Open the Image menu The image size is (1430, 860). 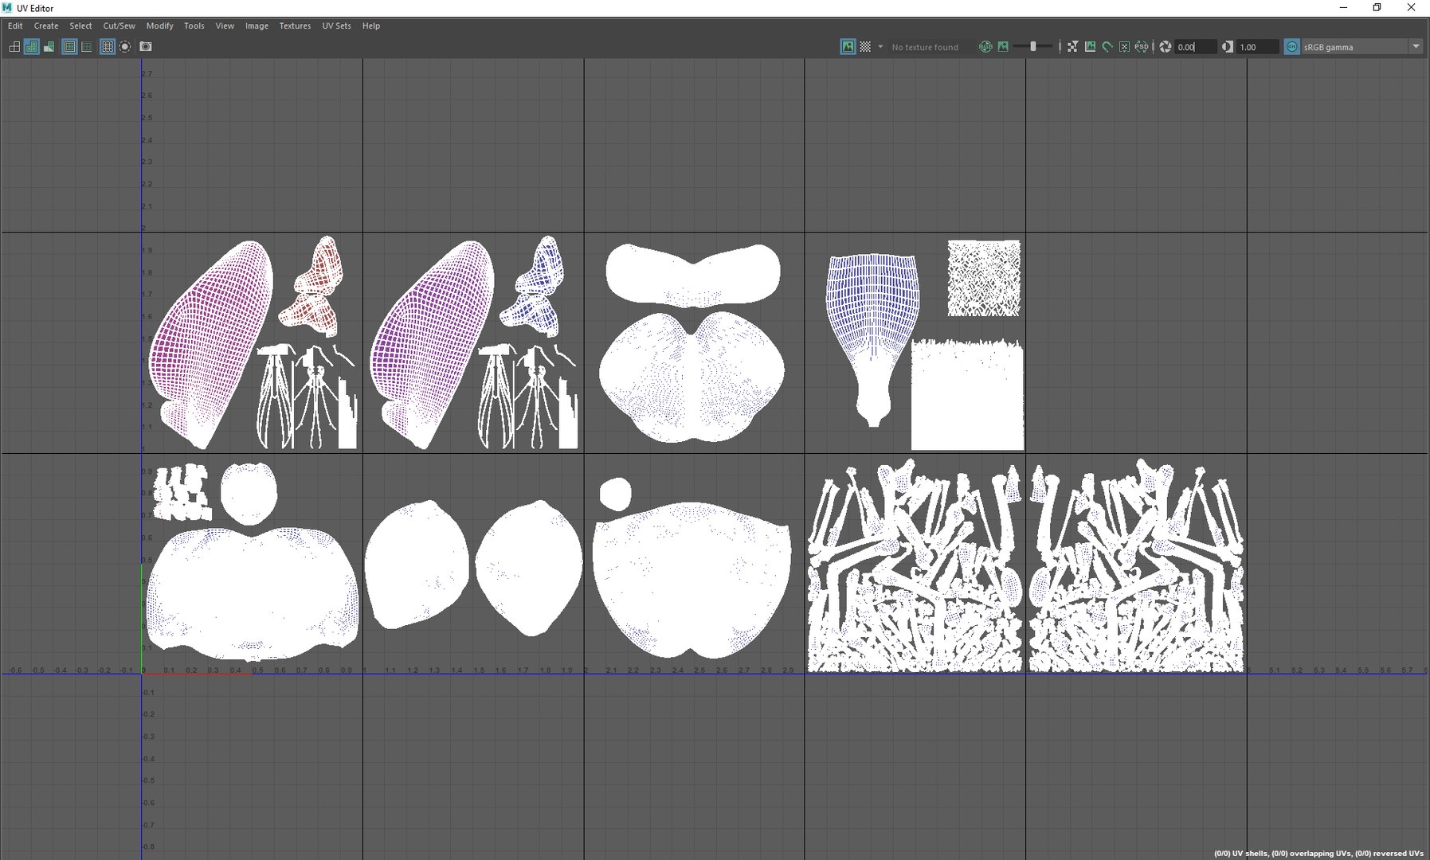coord(257,25)
